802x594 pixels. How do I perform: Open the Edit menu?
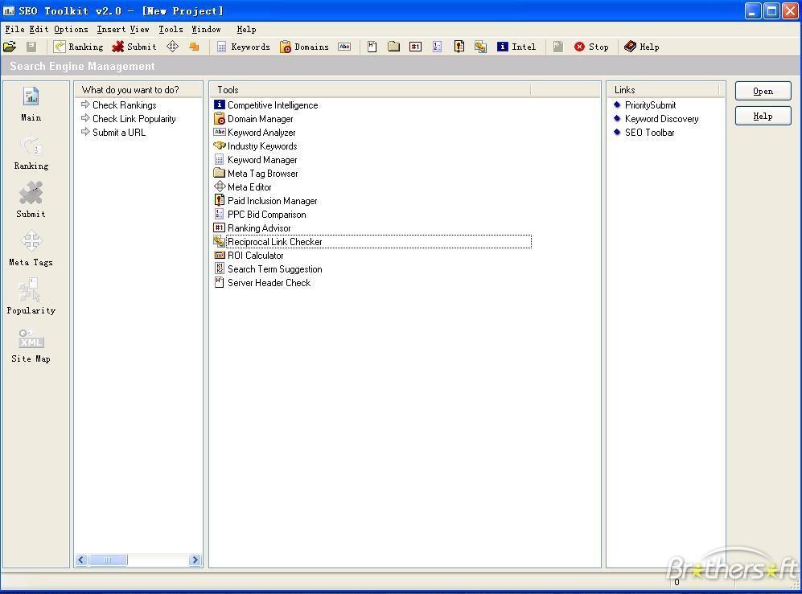[39, 30]
